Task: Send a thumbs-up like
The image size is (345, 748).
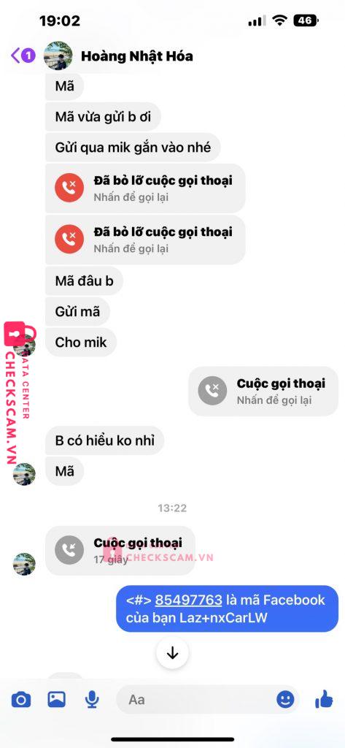Action: click(x=324, y=699)
